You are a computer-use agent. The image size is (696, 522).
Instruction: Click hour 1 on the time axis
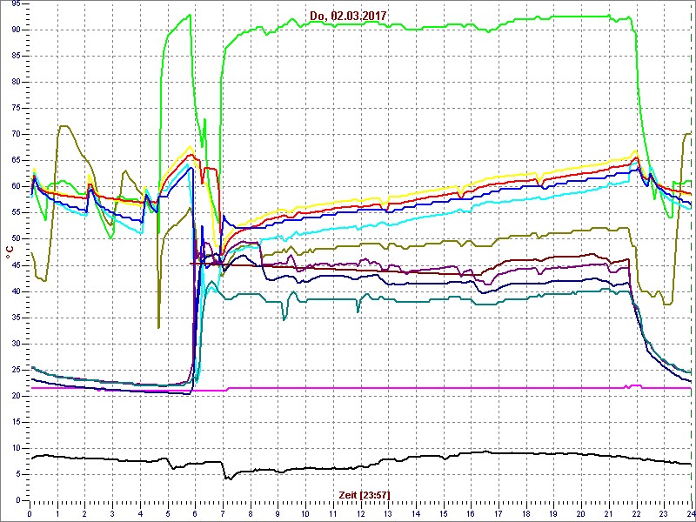point(57,514)
